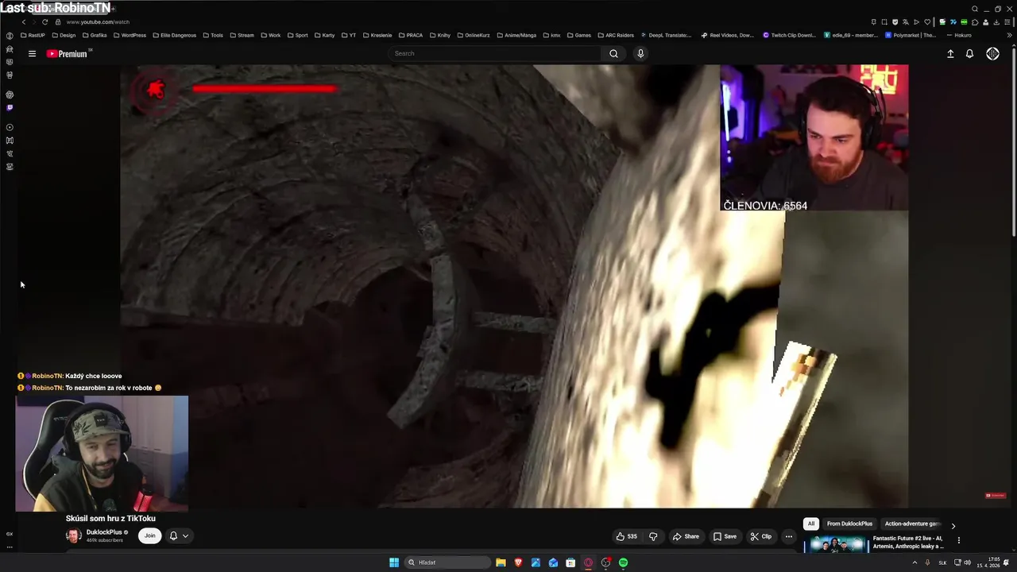
Task: Select the From DuklockPlus chip
Action: point(849,524)
